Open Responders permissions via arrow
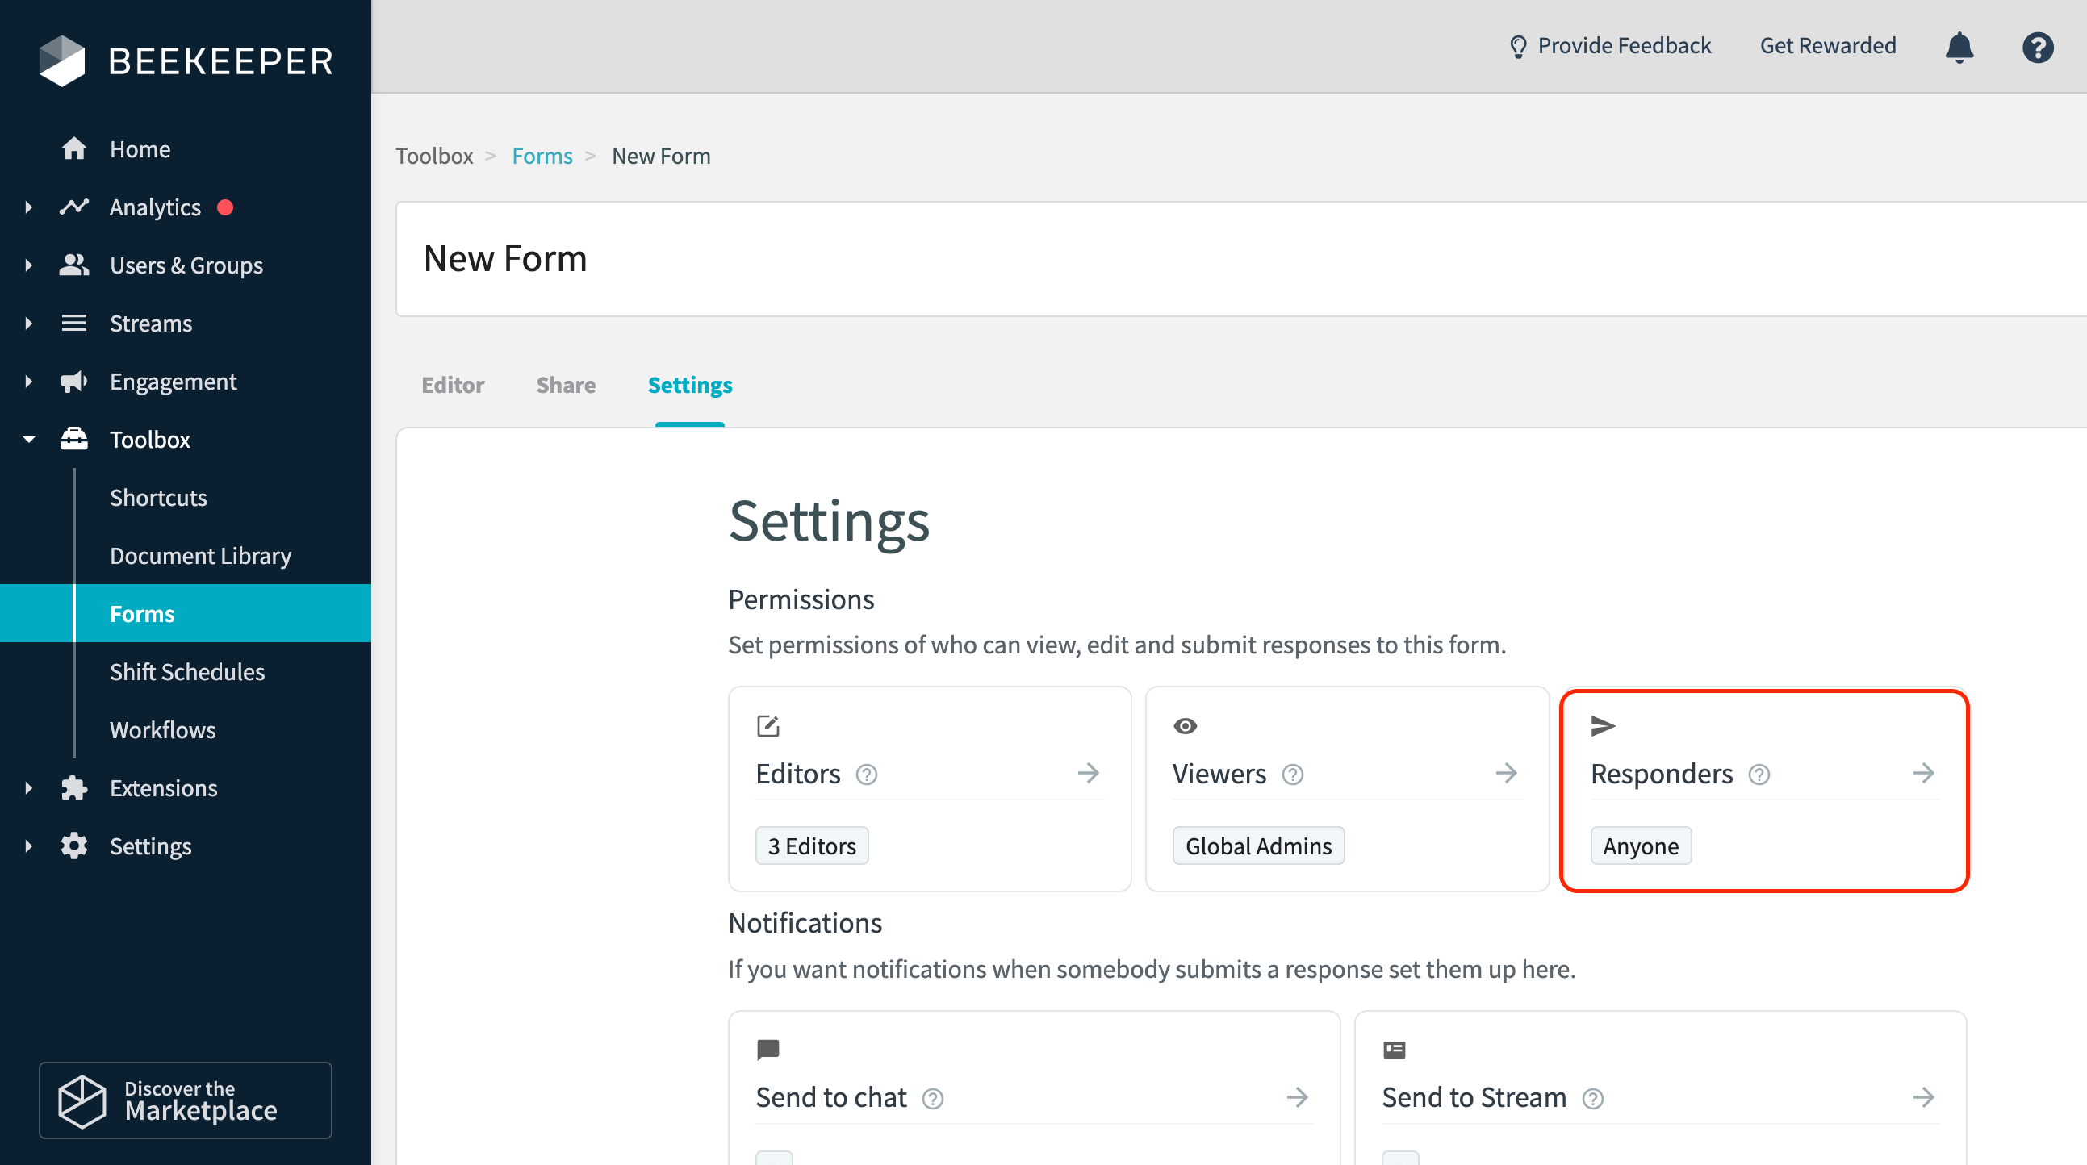This screenshot has height=1165, width=2087. (1923, 773)
